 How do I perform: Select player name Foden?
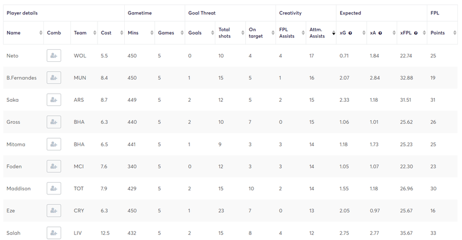tap(14, 167)
